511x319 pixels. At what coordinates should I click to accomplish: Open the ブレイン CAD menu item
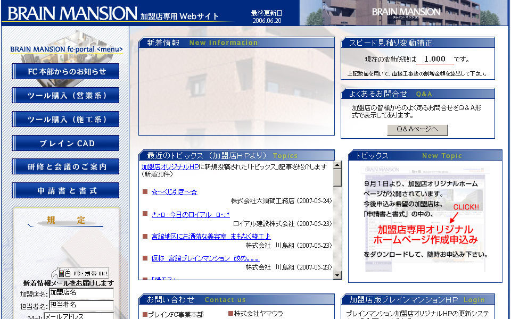[x=65, y=143]
